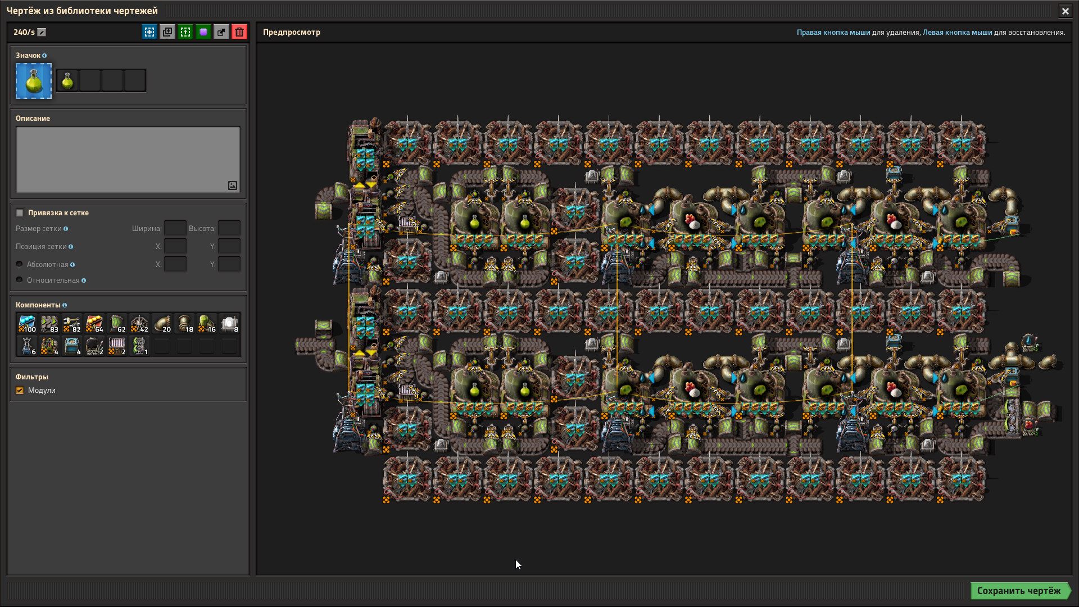This screenshot has height=607, width=1079.
Task: Click the pipe elbow component with count 20
Action: tap(162, 324)
